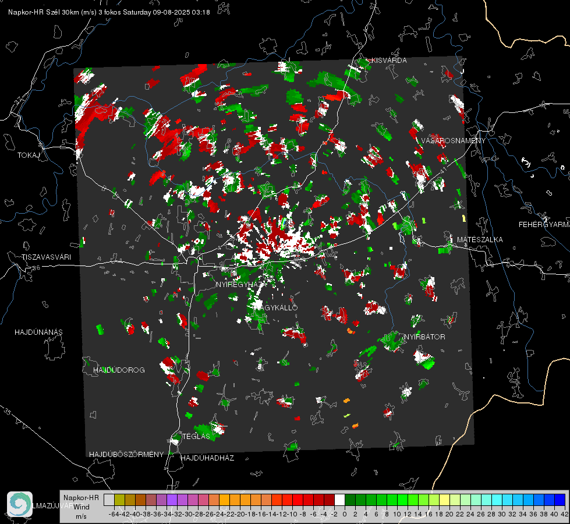Select the white legend swatch between -2 and 0
Viewport: 570px width, 524px height.
339,500
